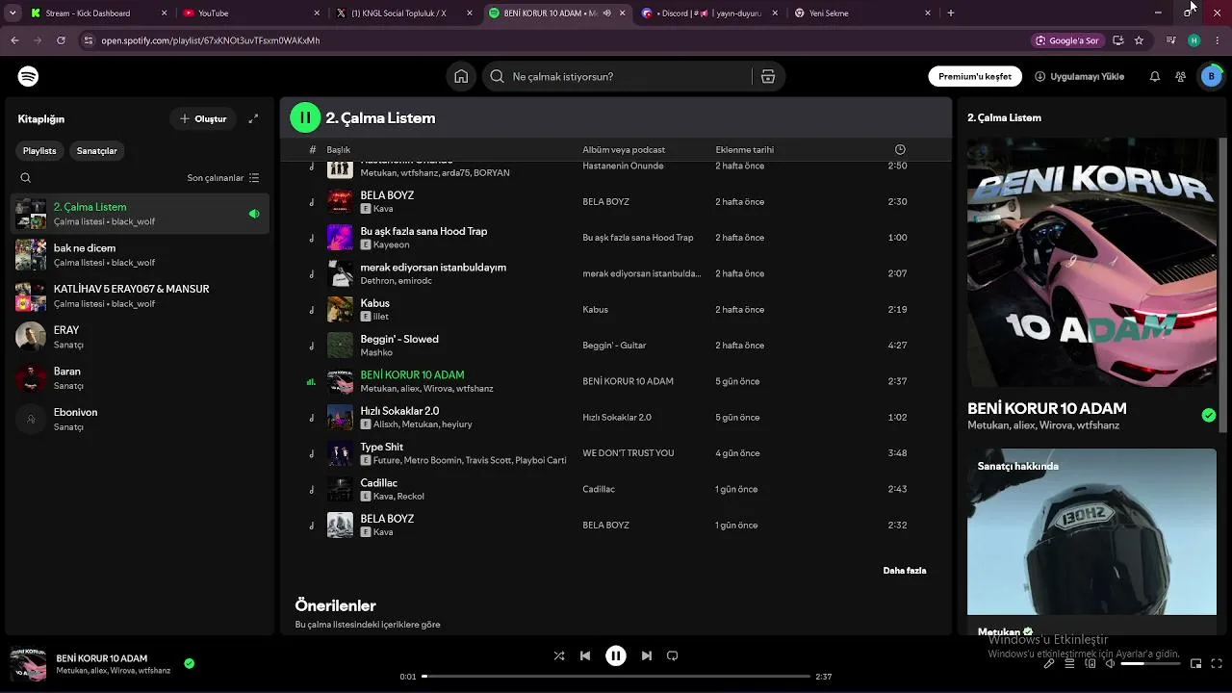This screenshot has width=1232, height=693.
Task: Open lyrics via the microphone icon
Action: pos(1049,663)
